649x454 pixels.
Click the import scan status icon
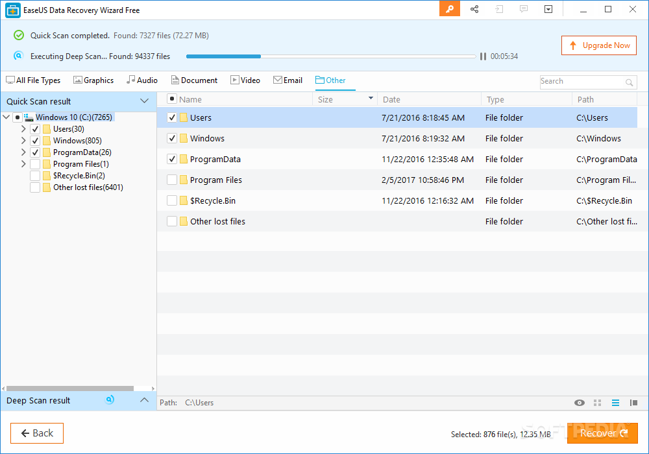coord(499,9)
